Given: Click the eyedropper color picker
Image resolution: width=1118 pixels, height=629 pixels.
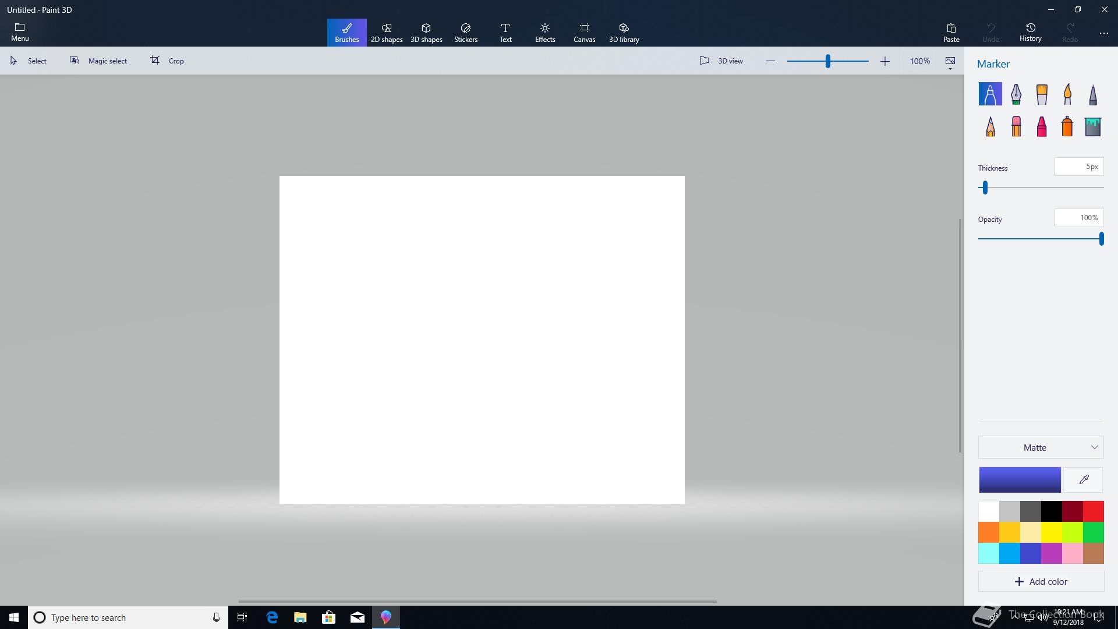Looking at the screenshot, I should click(1084, 480).
